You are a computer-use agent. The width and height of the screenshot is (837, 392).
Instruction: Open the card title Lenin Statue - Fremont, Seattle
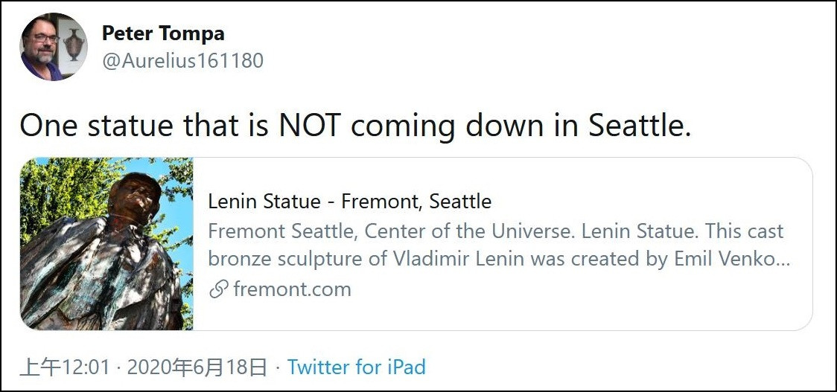[x=349, y=202]
